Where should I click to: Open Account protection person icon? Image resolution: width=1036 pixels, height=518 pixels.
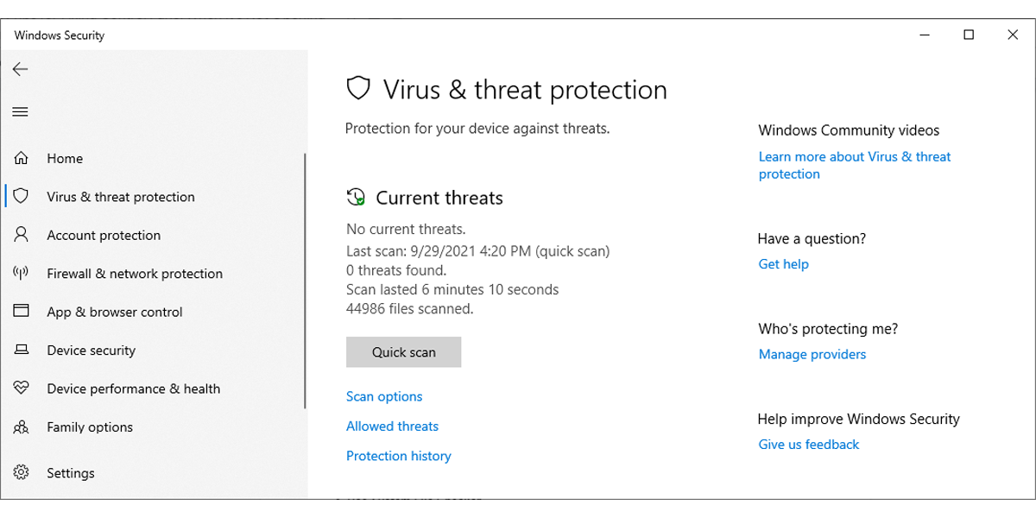22,235
